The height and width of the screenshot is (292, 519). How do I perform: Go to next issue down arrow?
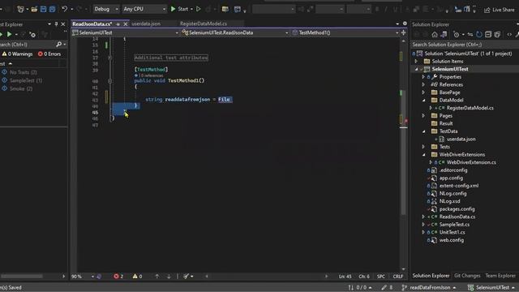(169, 276)
